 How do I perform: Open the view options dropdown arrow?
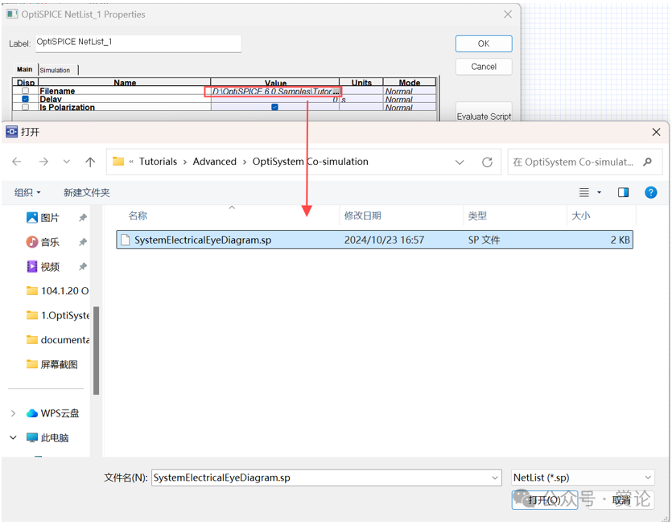[x=599, y=193]
